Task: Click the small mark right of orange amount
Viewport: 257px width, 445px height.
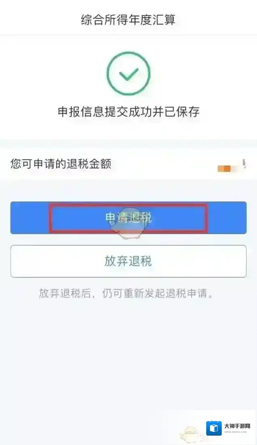Action: click(x=244, y=163)
